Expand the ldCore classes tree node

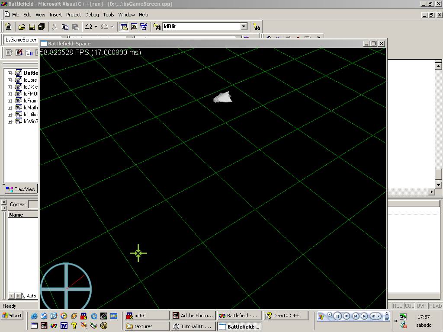click(x=10, y=80)
